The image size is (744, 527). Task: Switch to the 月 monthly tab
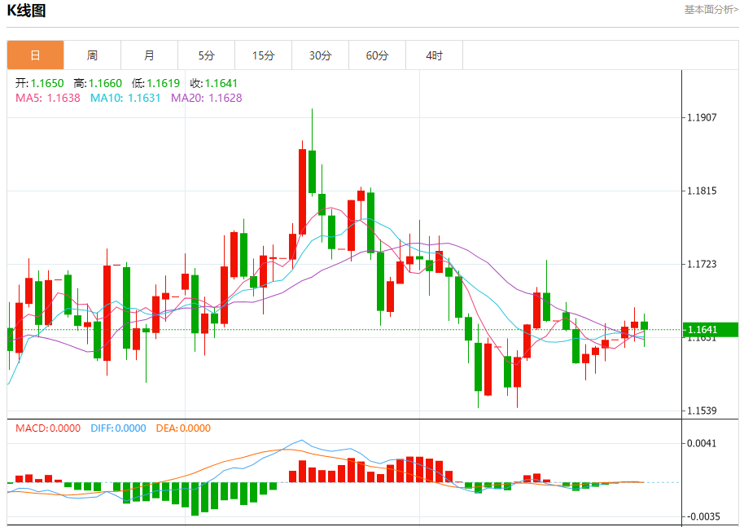pos(149,55)
